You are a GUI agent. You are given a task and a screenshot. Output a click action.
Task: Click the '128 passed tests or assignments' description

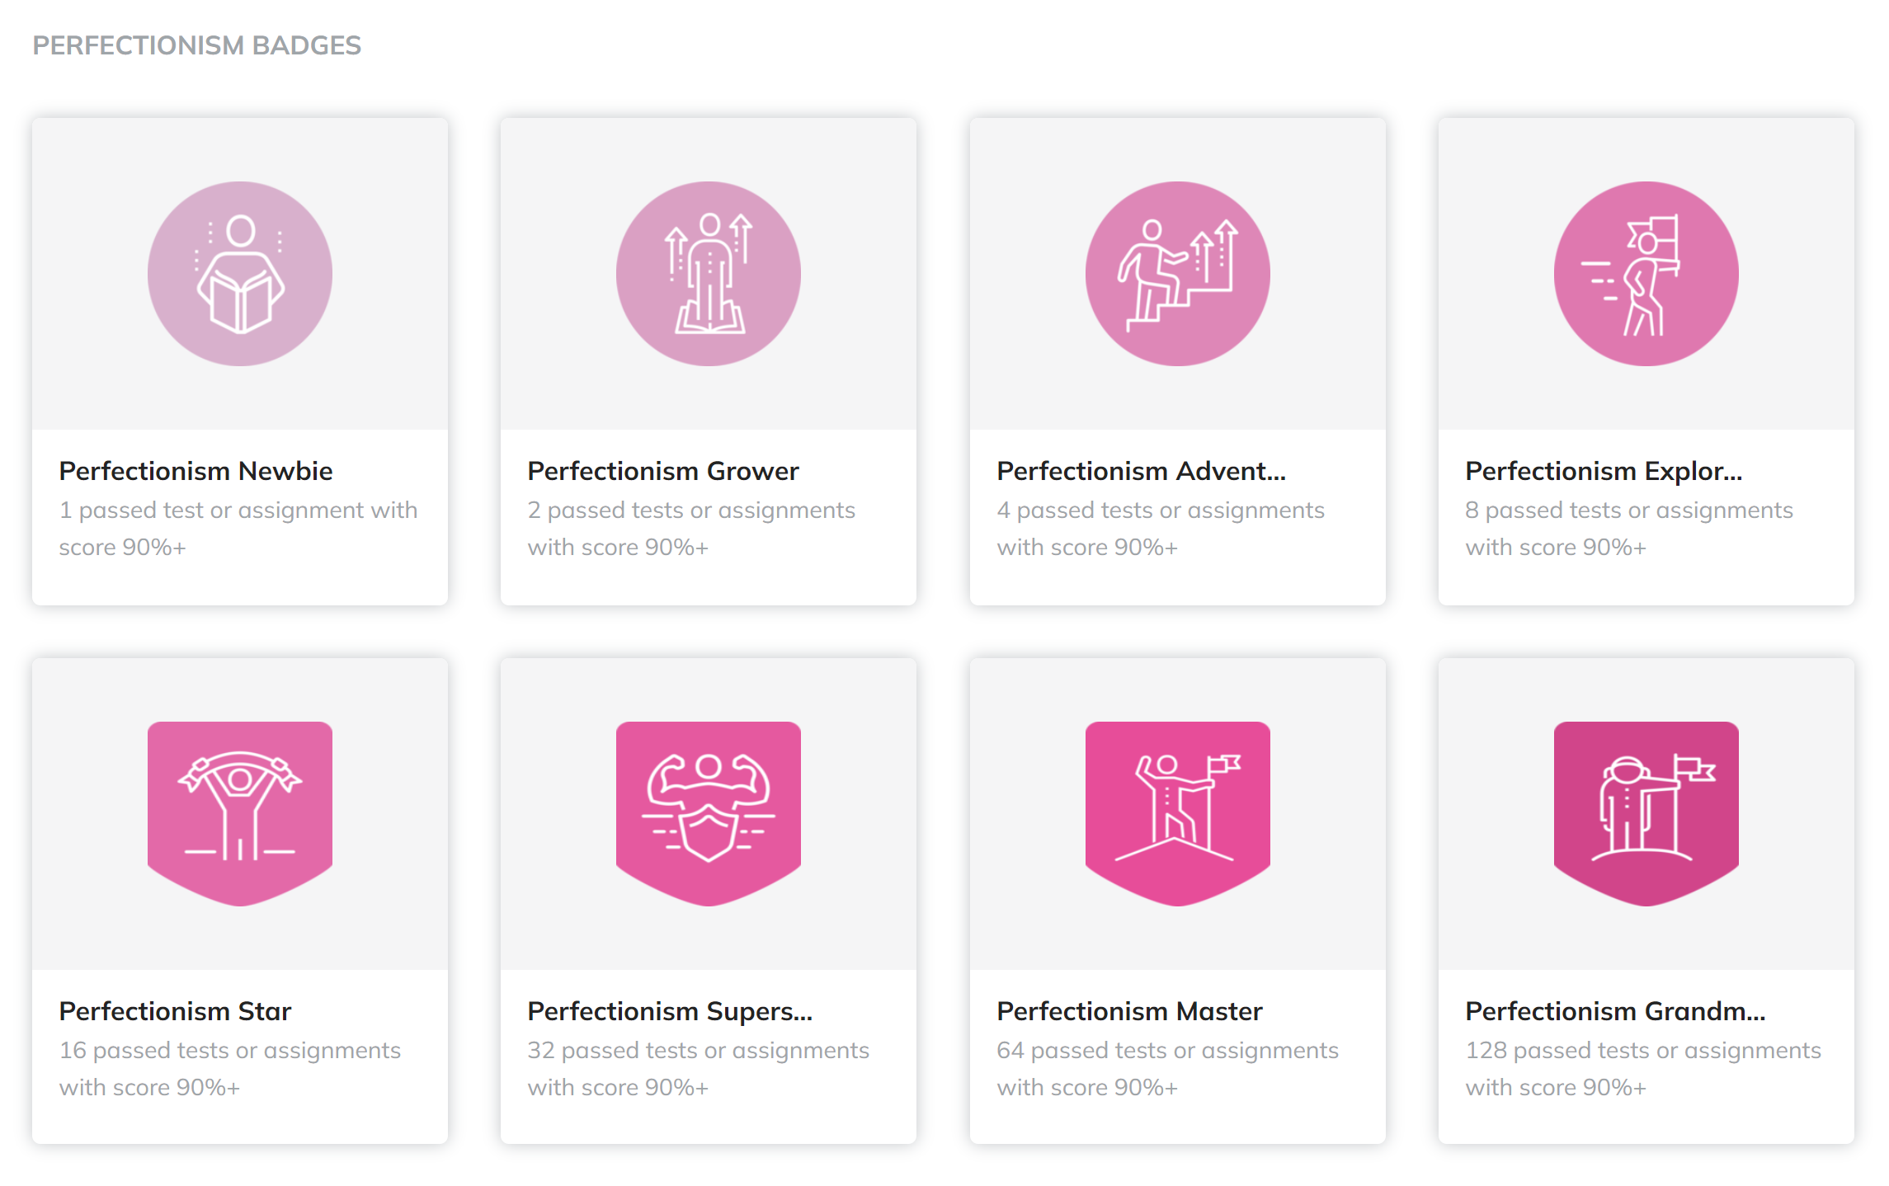tap(1642, 1068)
